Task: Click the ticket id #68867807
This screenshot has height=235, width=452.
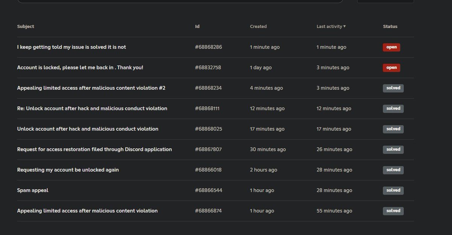Action: pos(208,149)
